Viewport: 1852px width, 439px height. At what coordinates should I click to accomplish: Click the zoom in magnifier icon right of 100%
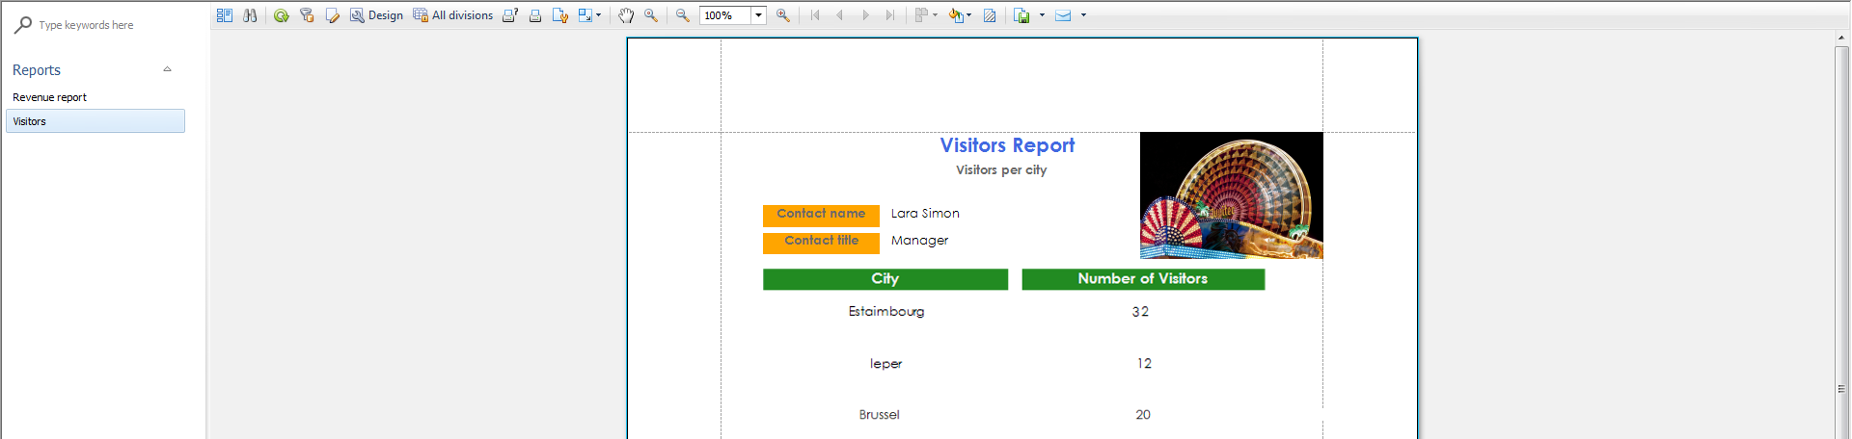tap(782, 15)
